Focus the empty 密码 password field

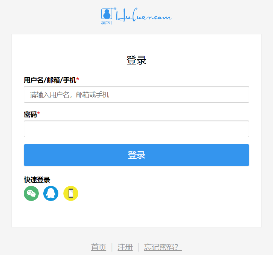pyautogui.click(x=136, y=129)
